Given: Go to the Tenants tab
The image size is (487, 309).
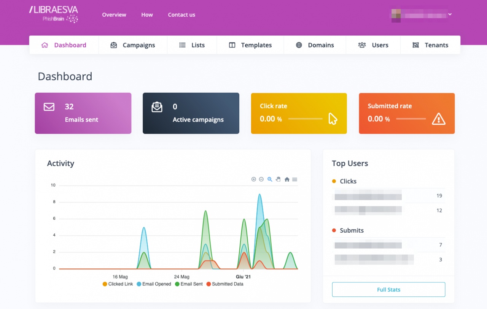Looking at the screenshot, I should [430, 45].
